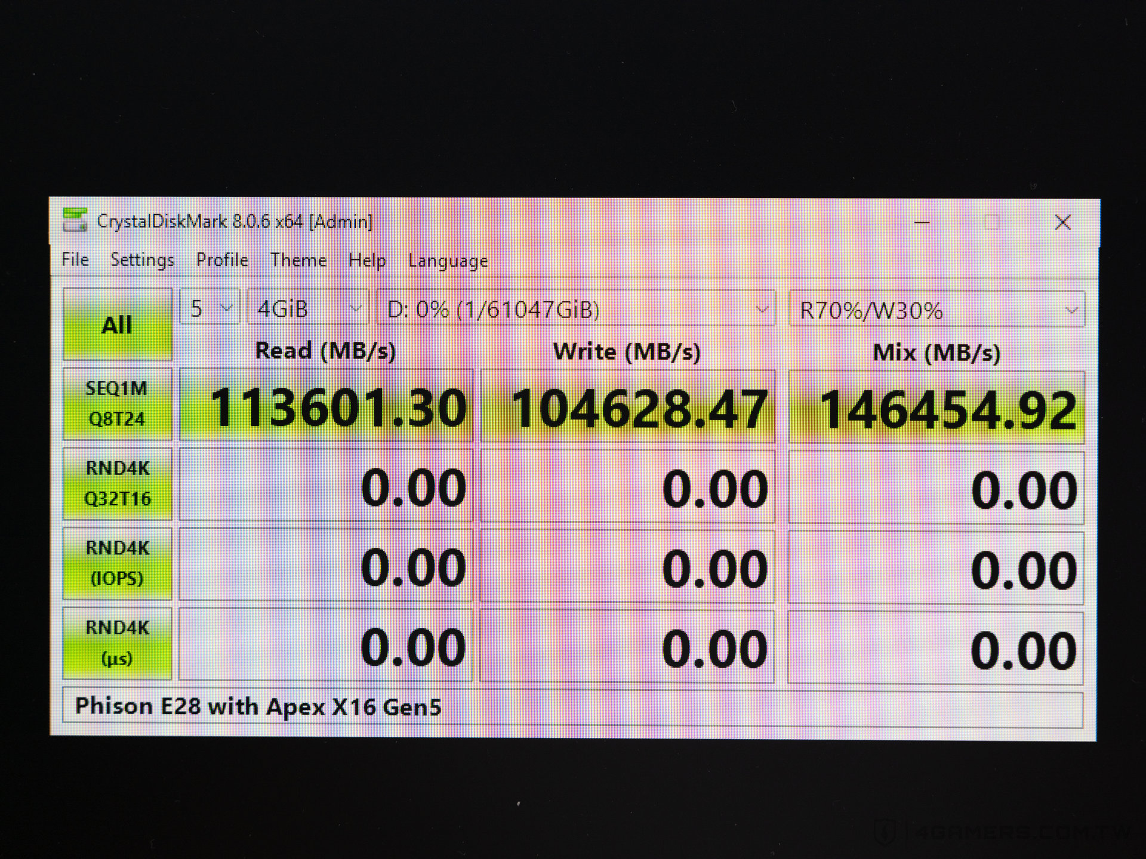Image resolution: width=1146 pixels, height=859 pixels.
Task: Click the SEQ1M read result 113601.30
Action: tap(326, 406)
